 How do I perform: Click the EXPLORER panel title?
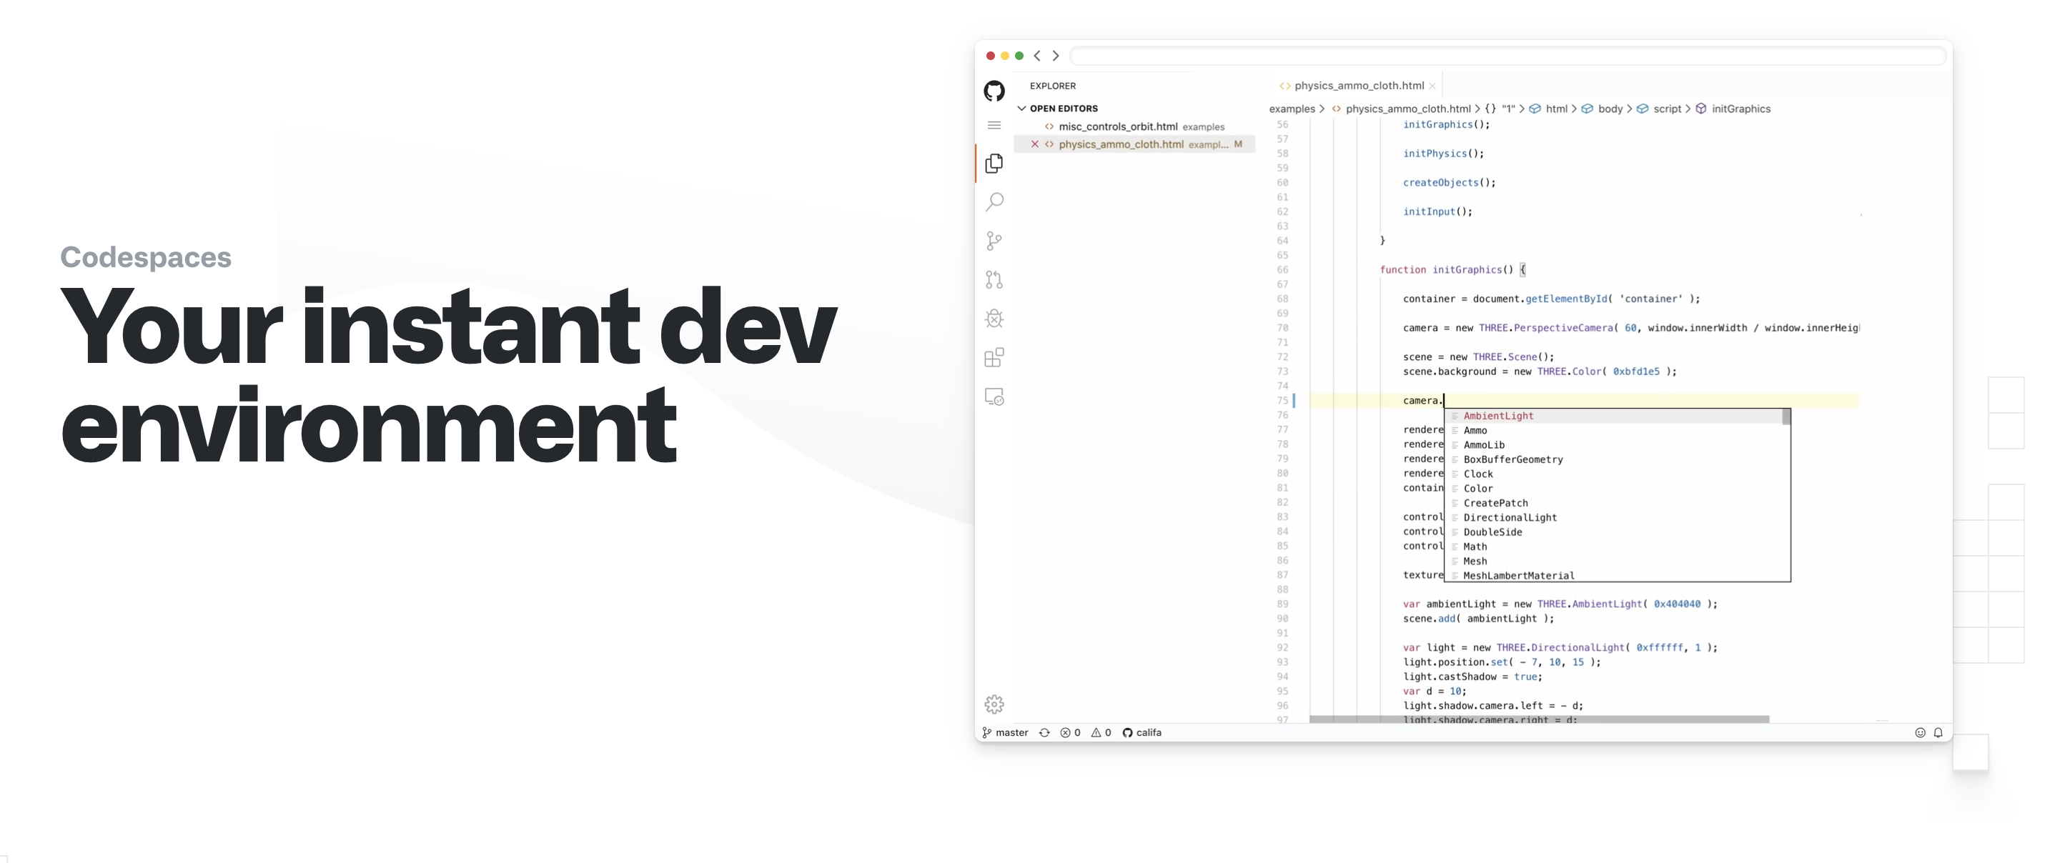click(x=1052, y=86)
